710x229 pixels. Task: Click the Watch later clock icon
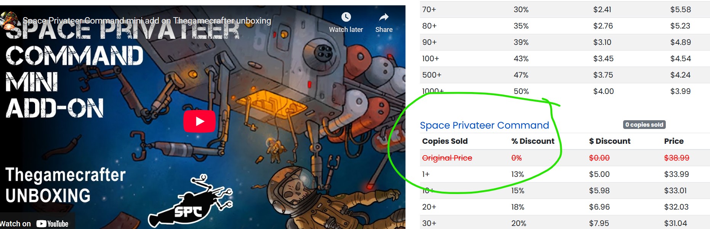coord(346,17)
